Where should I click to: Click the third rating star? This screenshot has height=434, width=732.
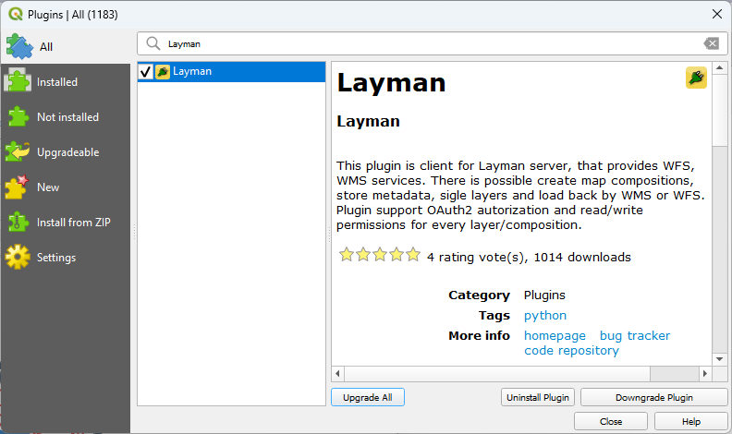click(380, 255)
